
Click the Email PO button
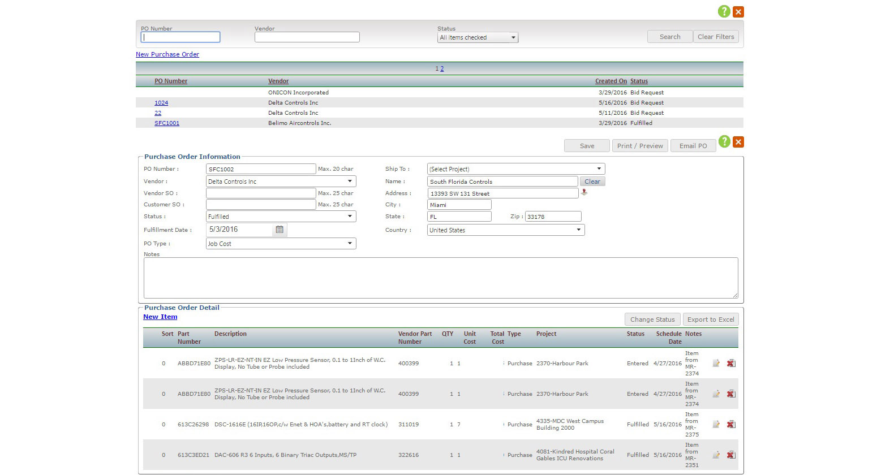point(693,146)
